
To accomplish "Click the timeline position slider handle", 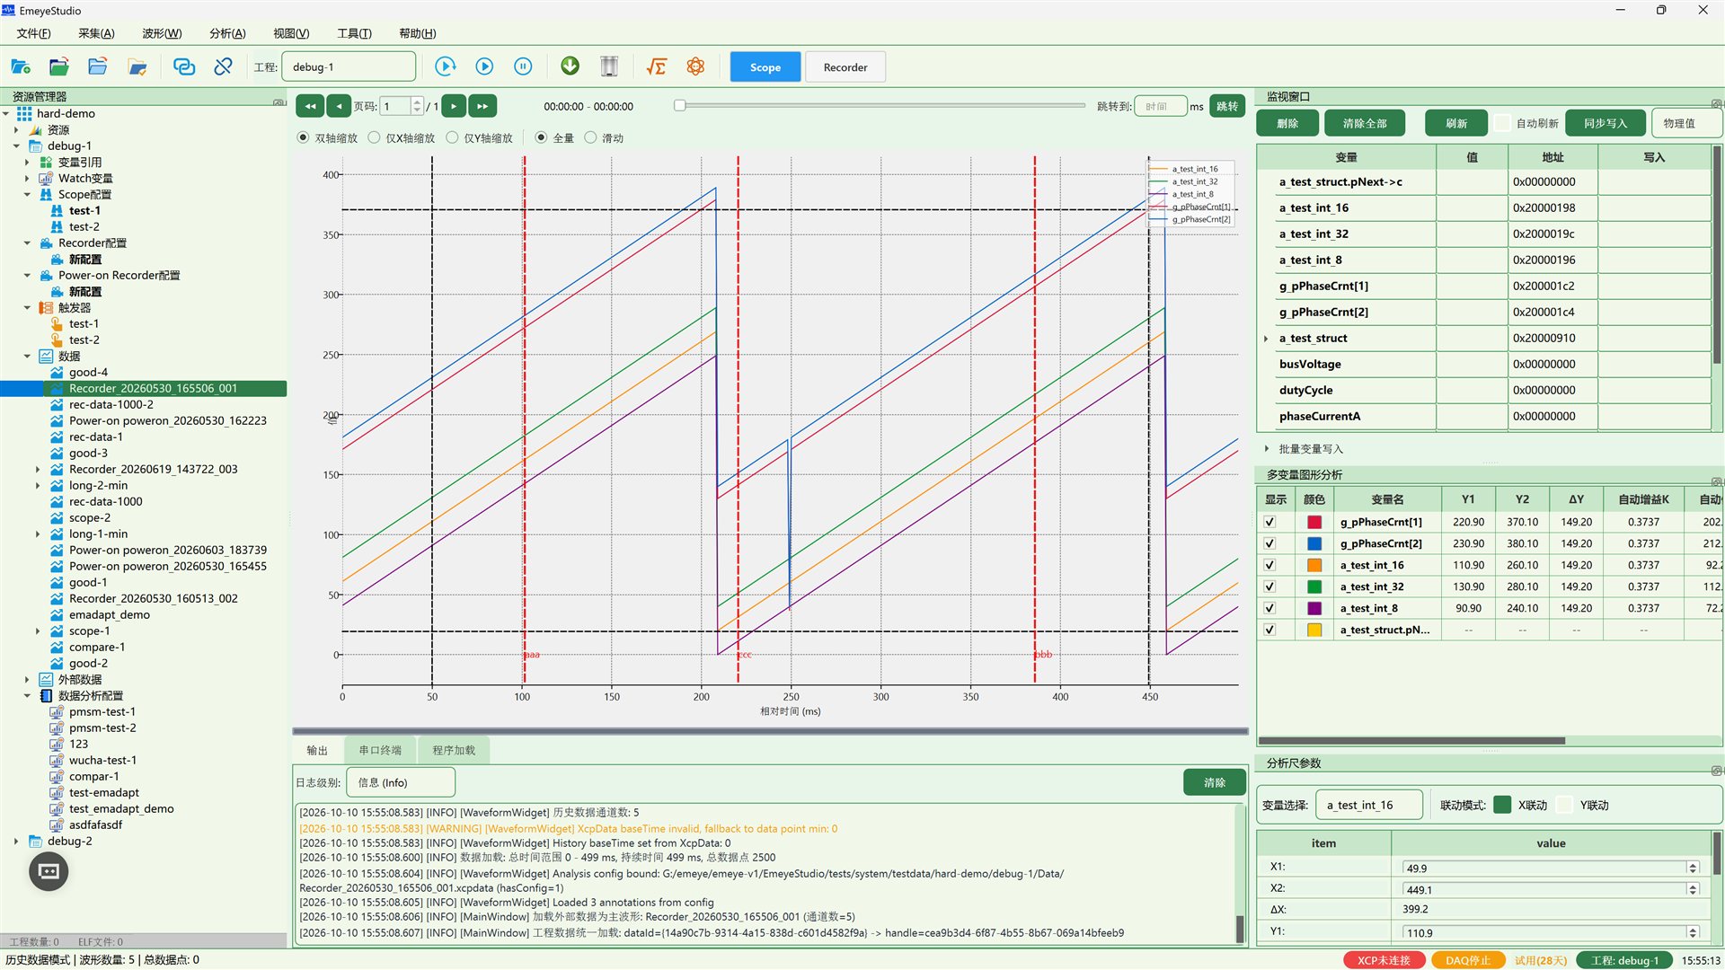I will pos(680,105).
